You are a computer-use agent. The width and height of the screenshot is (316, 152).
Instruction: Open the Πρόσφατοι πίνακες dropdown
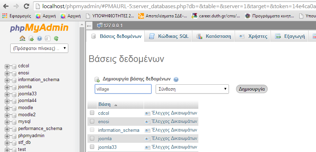click(x=39, y=49)
